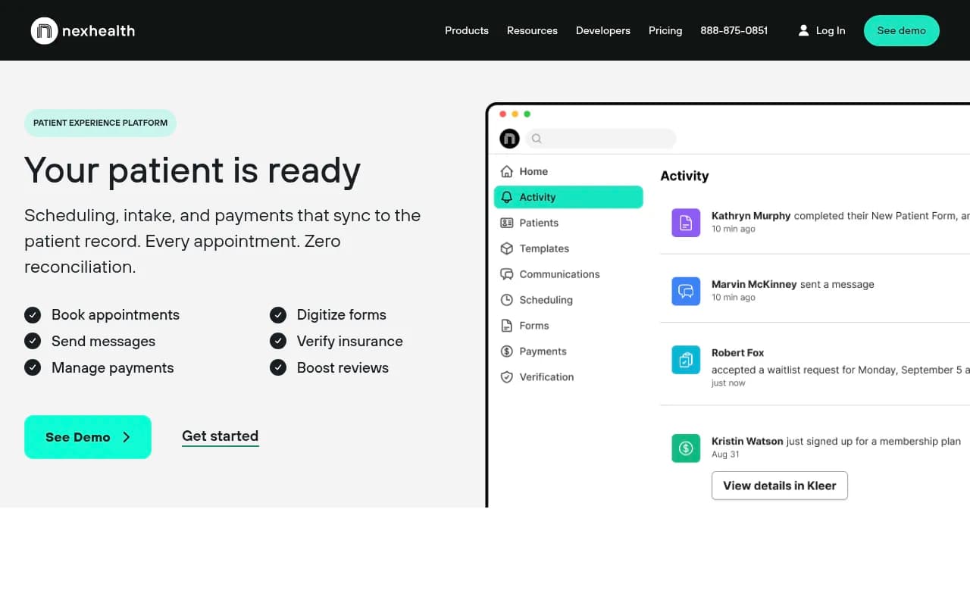Image resolution: width=970 pixels, height=606 pixels.
Task: Click the Templates cube icon
Action: click(507, 248)
